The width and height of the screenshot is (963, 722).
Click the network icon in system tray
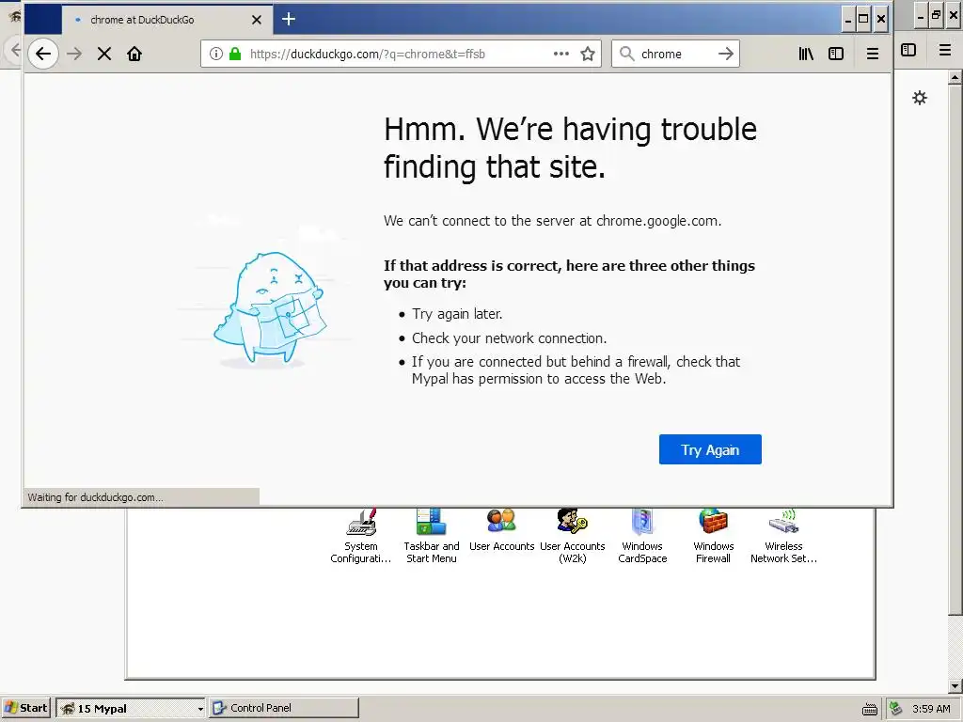pos(896,709)
